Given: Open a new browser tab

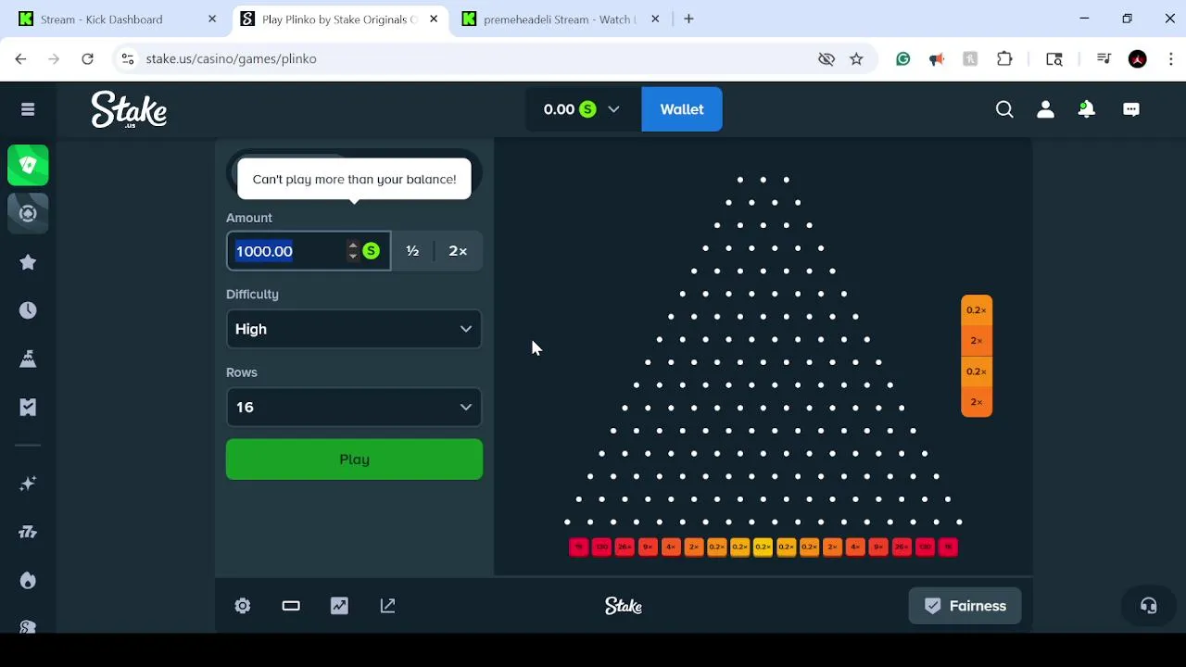Looking at the screenshot, I should pyautogui.click(x=688, y=19).
